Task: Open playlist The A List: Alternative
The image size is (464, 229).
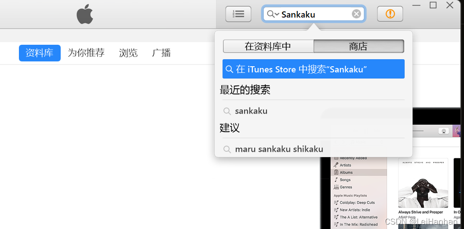Action: click(x=356, y=217)
